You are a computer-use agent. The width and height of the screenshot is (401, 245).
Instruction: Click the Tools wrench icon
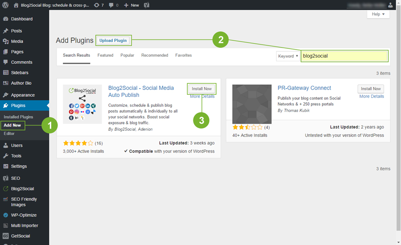[6, 156]
